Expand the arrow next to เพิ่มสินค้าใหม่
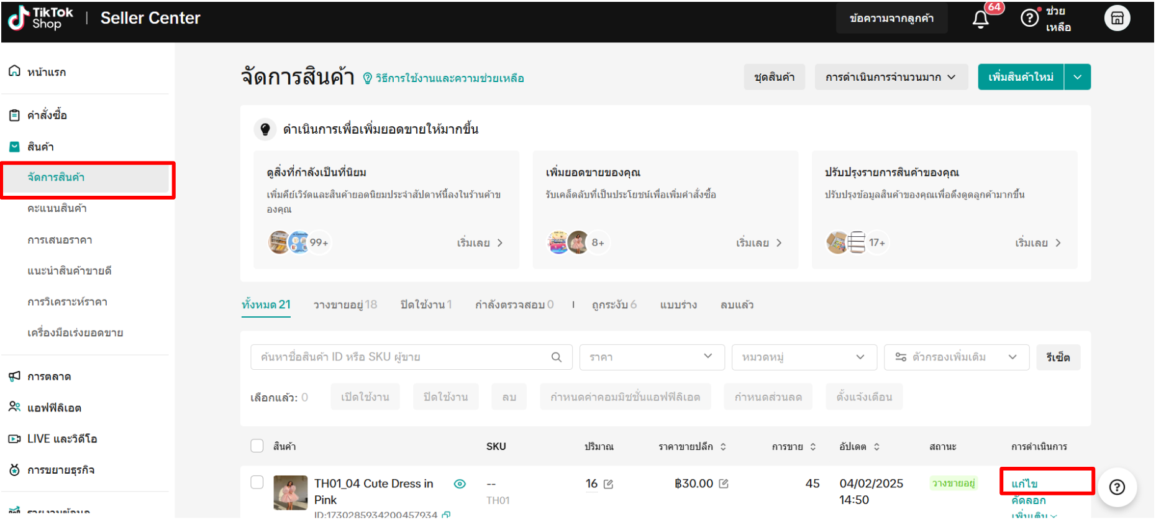Viewport: 1156px width, 519px height. point(1078,77)
